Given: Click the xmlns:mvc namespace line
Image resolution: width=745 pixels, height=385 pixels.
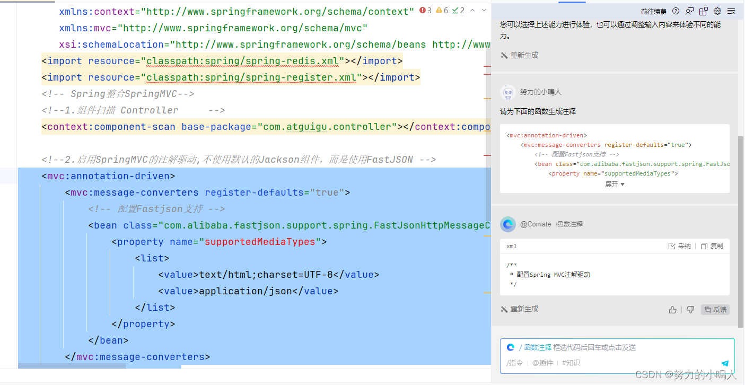Looking at the screenshot, I should pos(213,28).
